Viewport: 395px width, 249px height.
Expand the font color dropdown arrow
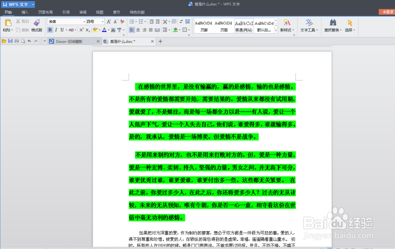point(109,30)
